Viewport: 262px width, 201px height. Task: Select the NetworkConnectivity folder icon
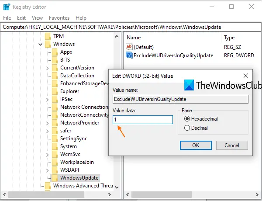[55, 115]
